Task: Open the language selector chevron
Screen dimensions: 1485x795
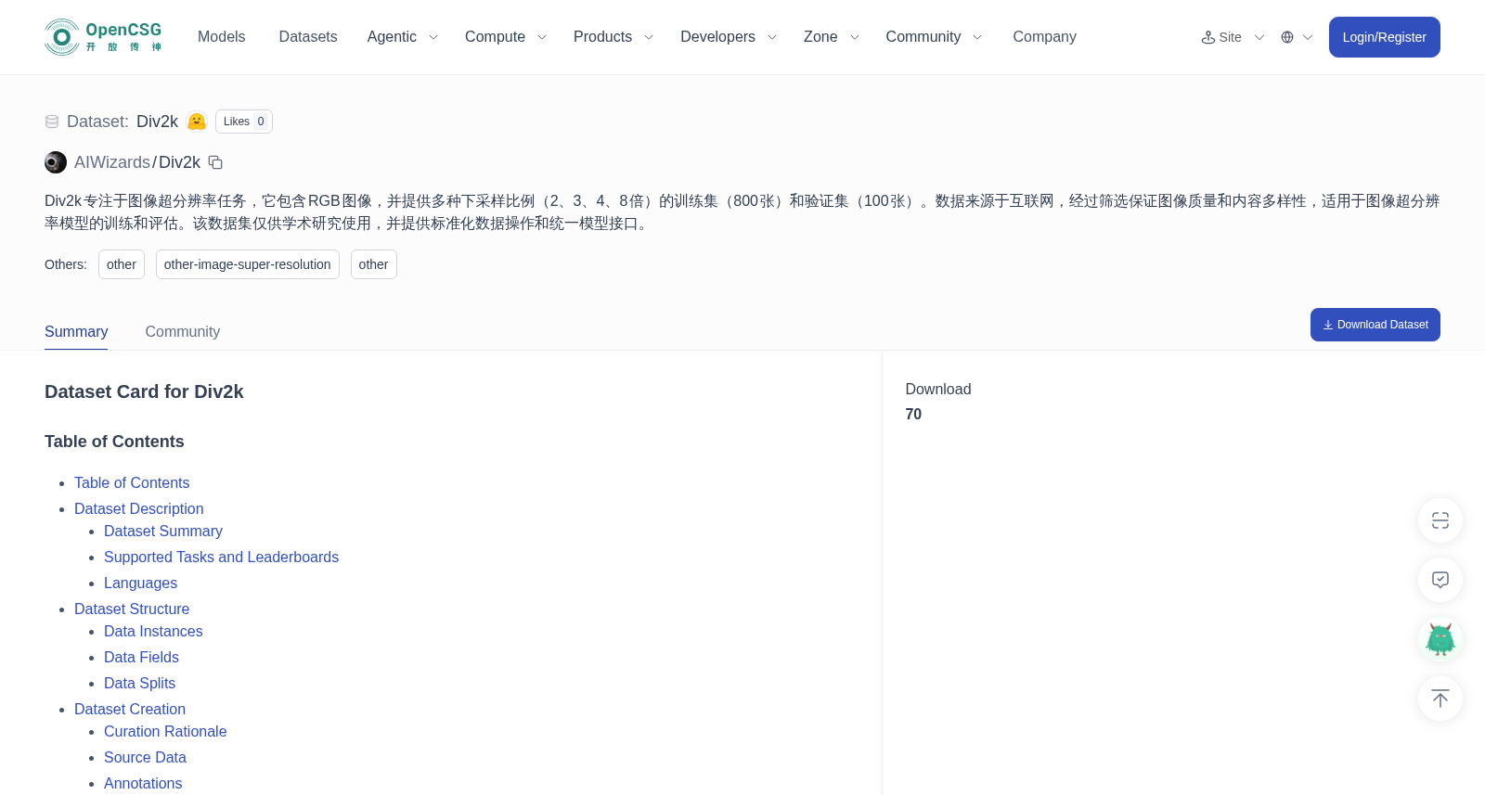Action: pyautogui.click(x=1308, y=37)
